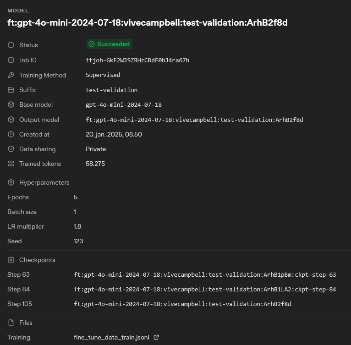
Task: Click the Supervised training method value
Action: point(103,75)
